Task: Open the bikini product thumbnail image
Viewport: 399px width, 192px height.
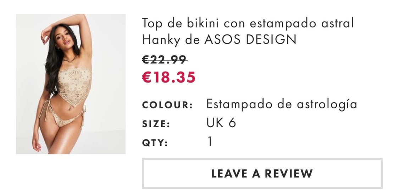Action: 71,84
